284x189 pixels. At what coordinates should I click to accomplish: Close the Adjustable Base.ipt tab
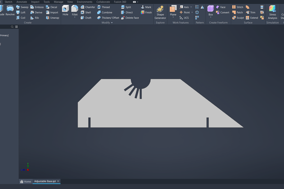tap(58, 181)
